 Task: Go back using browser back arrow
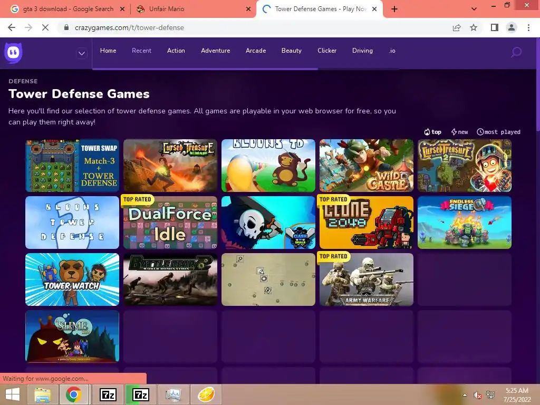[x=12, y=27]
